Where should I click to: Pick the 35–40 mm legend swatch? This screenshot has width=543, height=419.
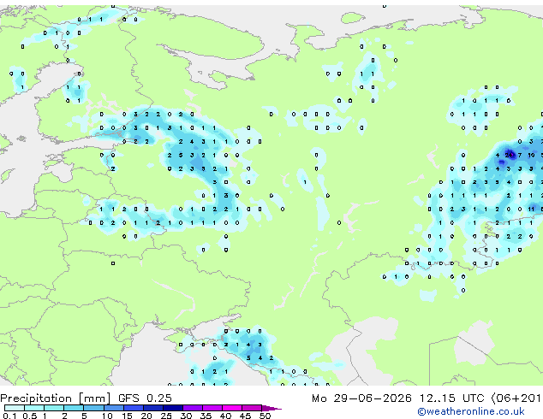pyautogui.click(x=212, y=408)
